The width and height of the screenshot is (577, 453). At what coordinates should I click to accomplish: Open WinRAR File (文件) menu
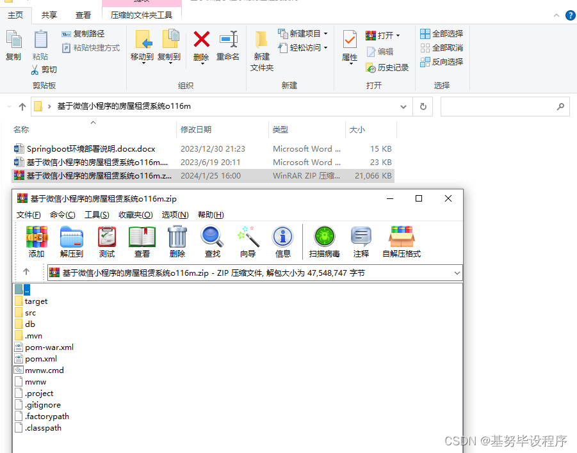click(29, 215)
